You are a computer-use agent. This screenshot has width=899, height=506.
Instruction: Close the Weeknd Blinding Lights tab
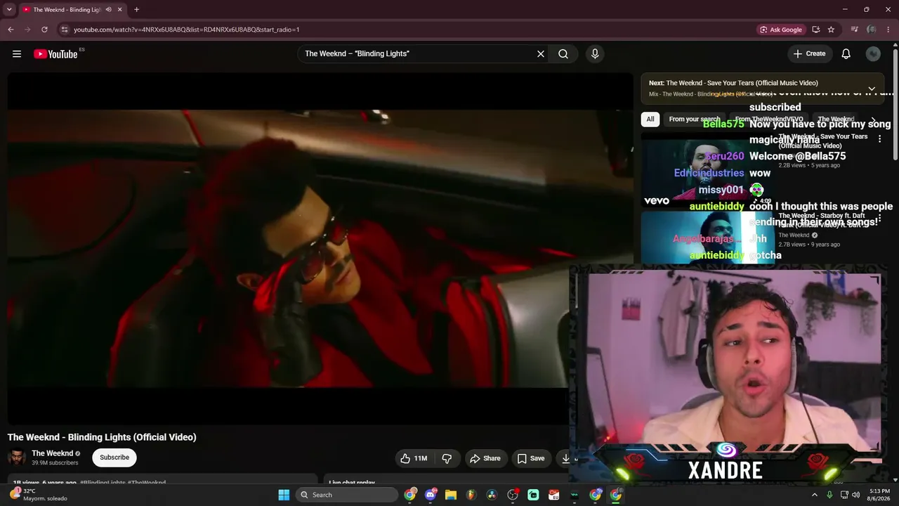(x=120, y=10)
